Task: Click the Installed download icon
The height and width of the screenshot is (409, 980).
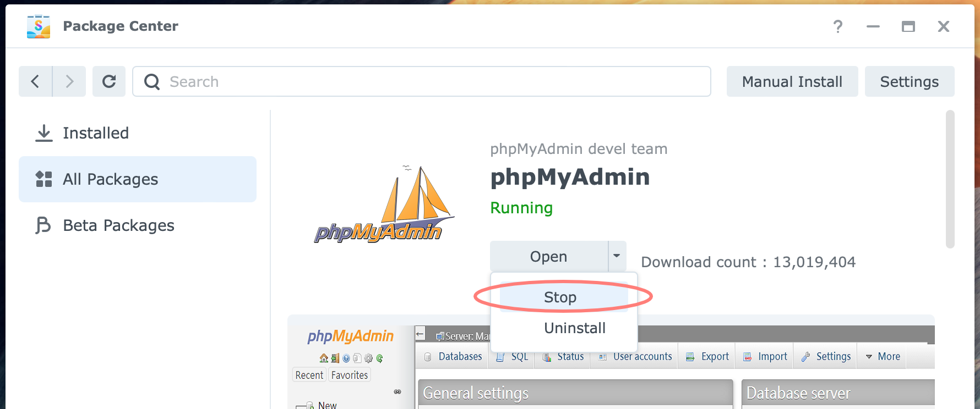Action: (x=43, y=133)
